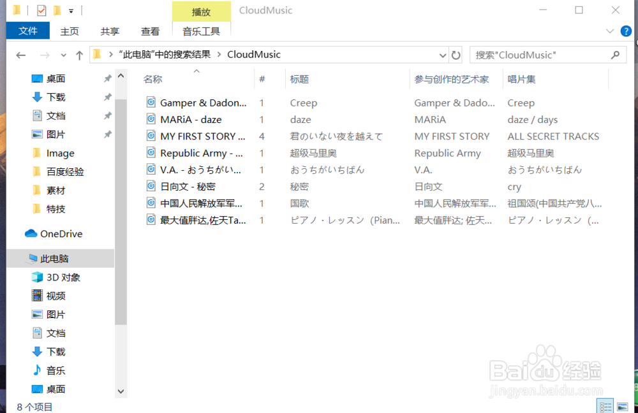Sort by the # column header
This screenshot has width=638, height=413.
coord(262,79)
